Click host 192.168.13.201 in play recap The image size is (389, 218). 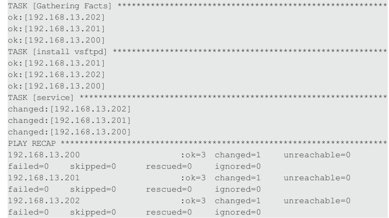point(44,178)
